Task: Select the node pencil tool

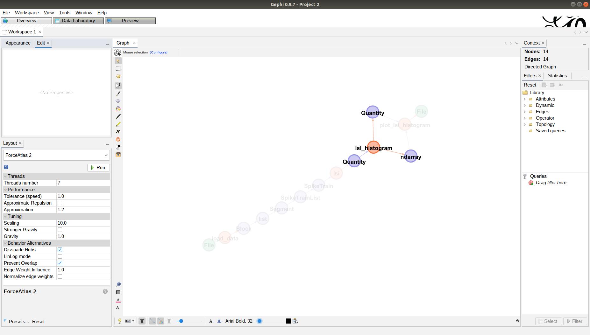Action: pyautogui.click(x=118, y=116)
